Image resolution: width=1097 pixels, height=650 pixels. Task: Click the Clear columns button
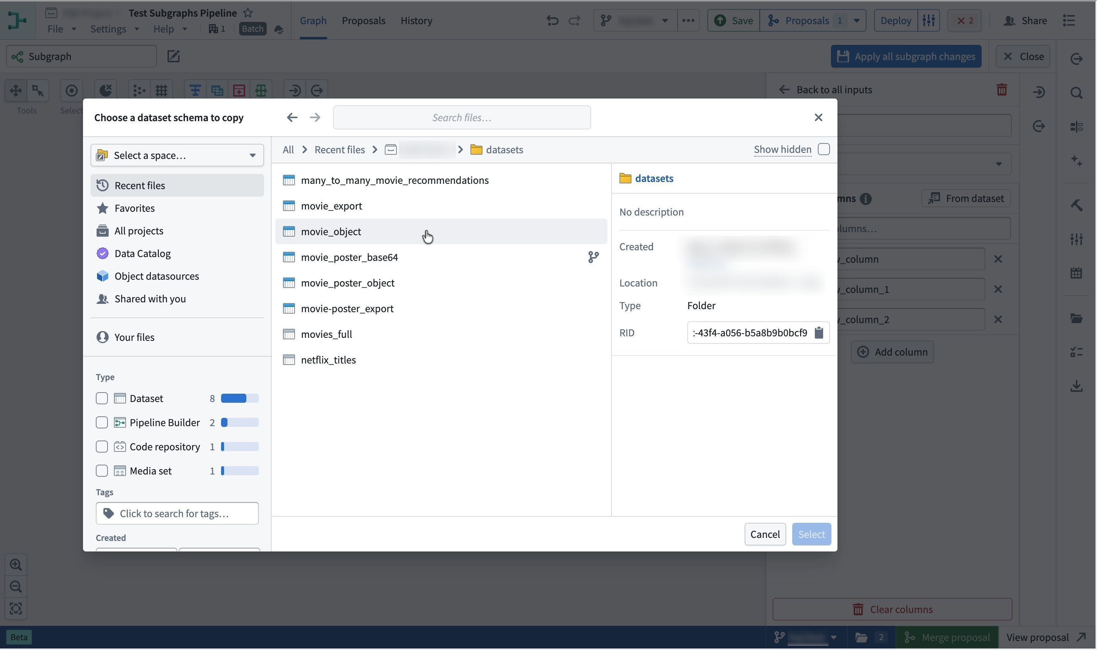tap(892, 610)
